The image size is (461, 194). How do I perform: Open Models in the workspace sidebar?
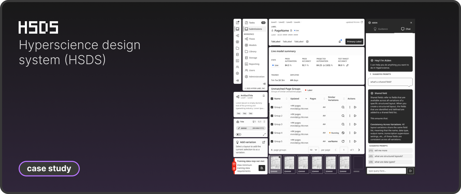click(253, 45)
